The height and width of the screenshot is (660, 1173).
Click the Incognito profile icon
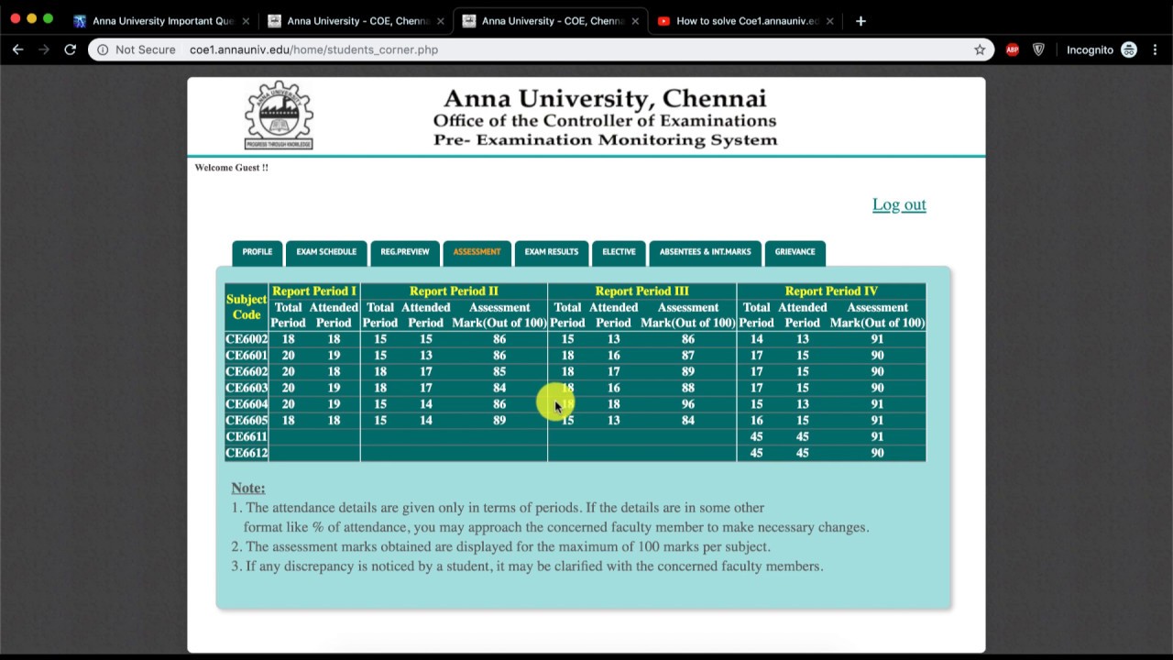click(x=1129, y=49)
